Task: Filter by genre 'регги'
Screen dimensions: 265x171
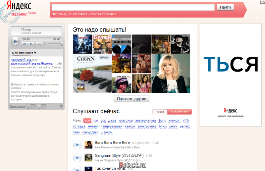Action: pos(173,126)
